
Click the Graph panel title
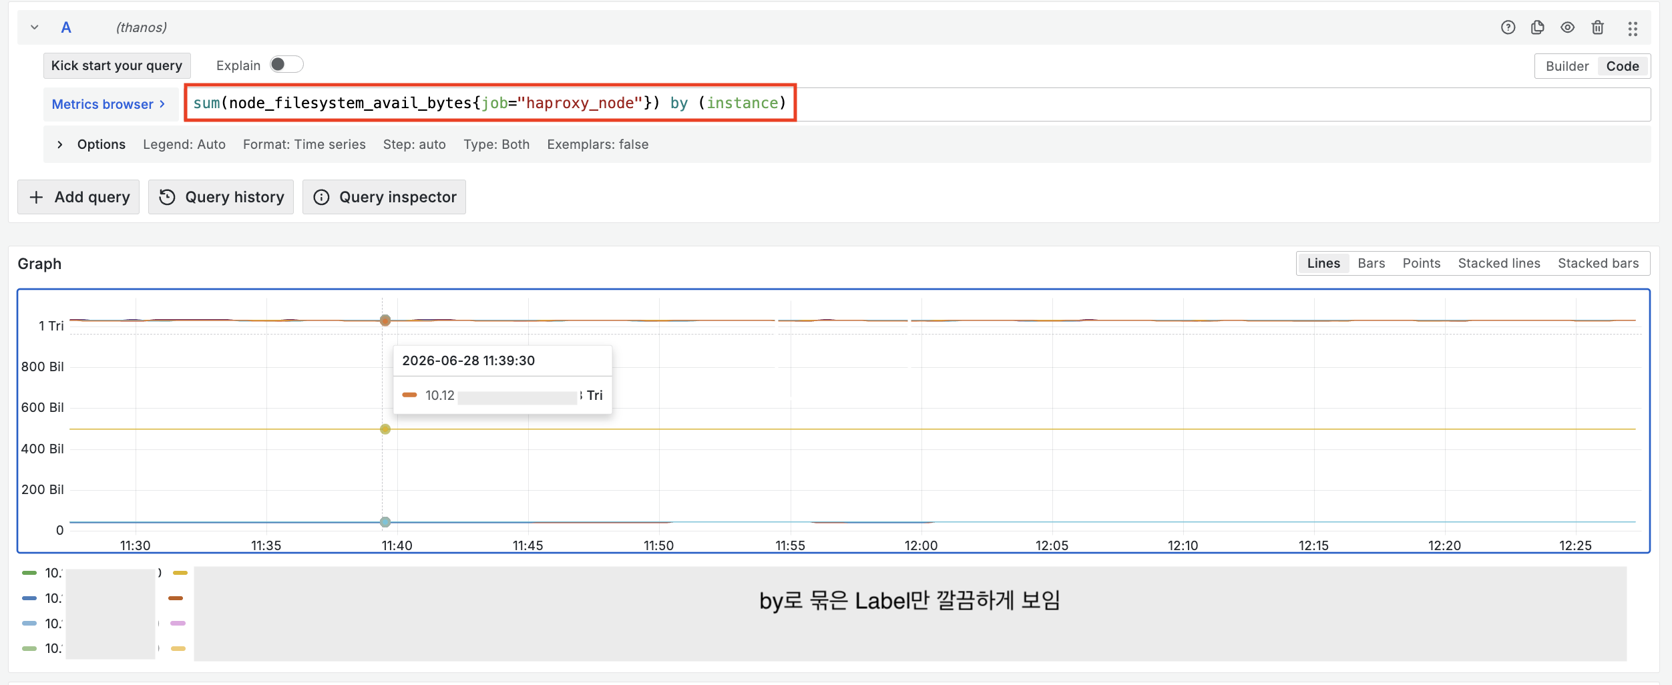[x=39, y=264]
